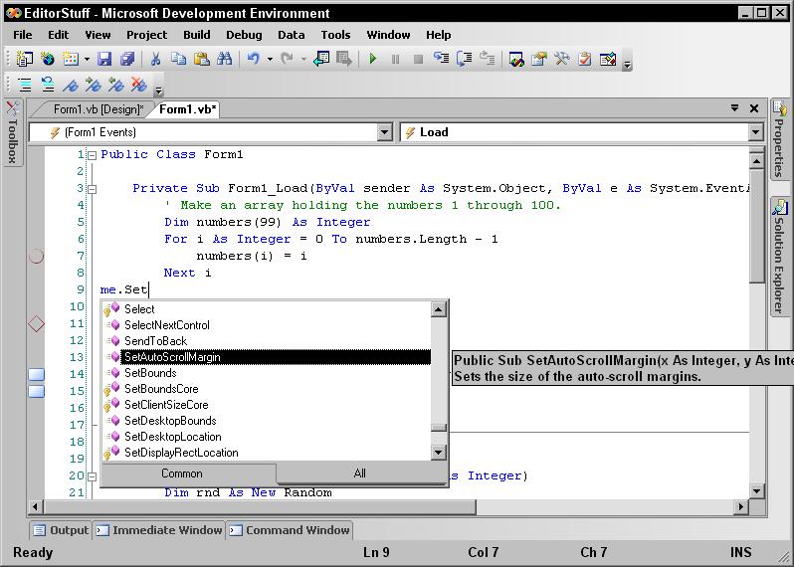Screen dimensions: 794x567
Task: Cut selection with the scissors icon
Action: point(155,59)
